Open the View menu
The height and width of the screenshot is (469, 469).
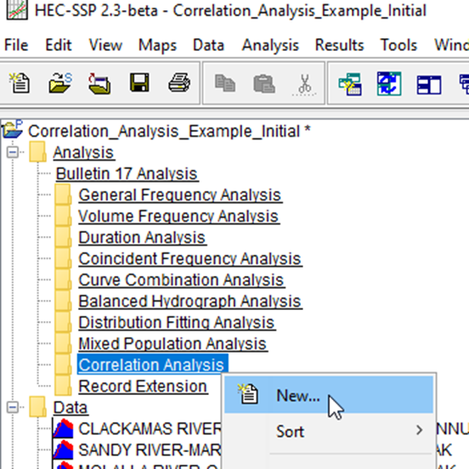point(105,45)
